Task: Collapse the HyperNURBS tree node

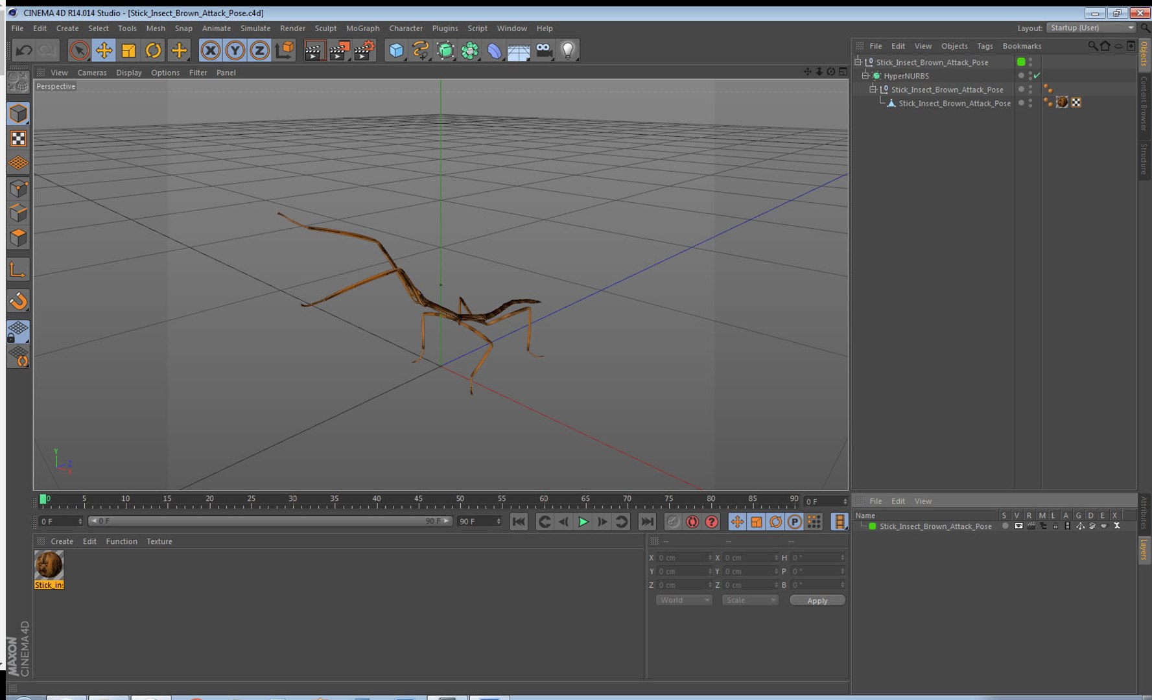Action: coord(865,76)
